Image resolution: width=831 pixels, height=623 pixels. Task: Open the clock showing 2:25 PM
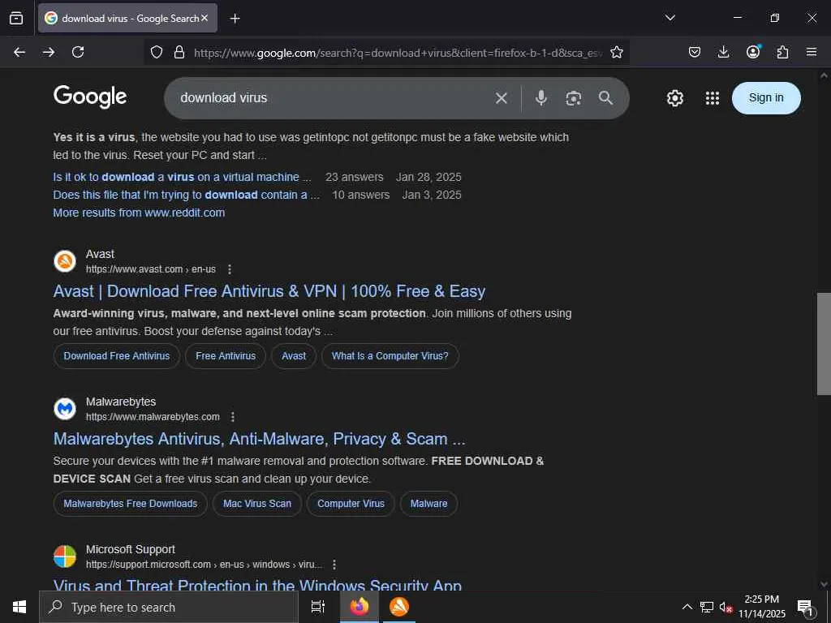click(x=762, y=607)
